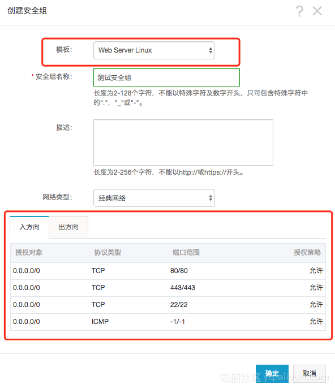The height and width of the screenshot is (389, 335).
Task: Click TCP in the 443/443 row
Action: 98,288
